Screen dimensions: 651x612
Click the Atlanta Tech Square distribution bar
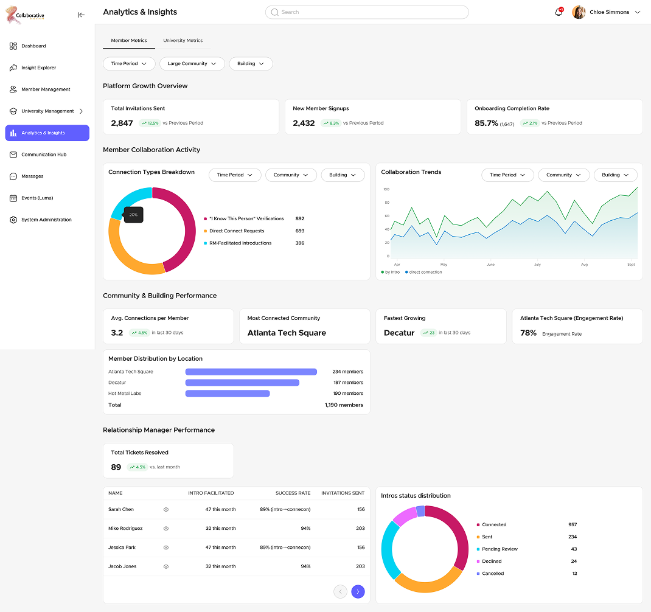point(251,372)
